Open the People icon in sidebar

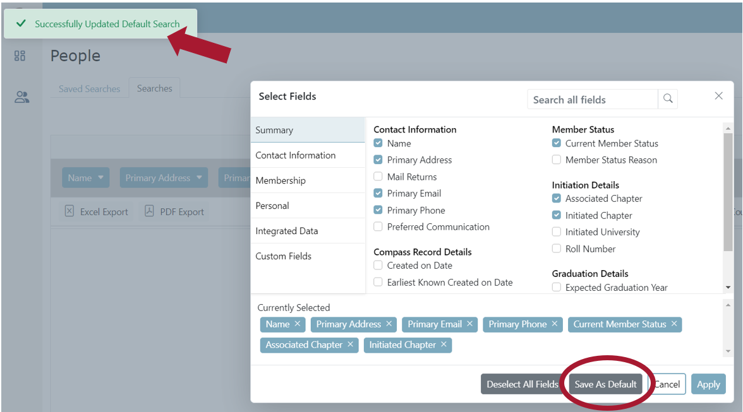pos(21,97)
